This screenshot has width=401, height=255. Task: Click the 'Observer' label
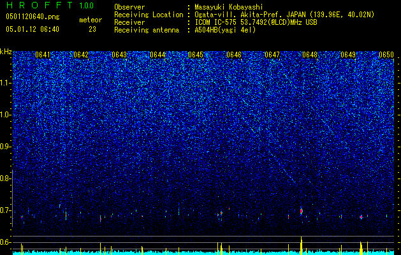[129, 7]
